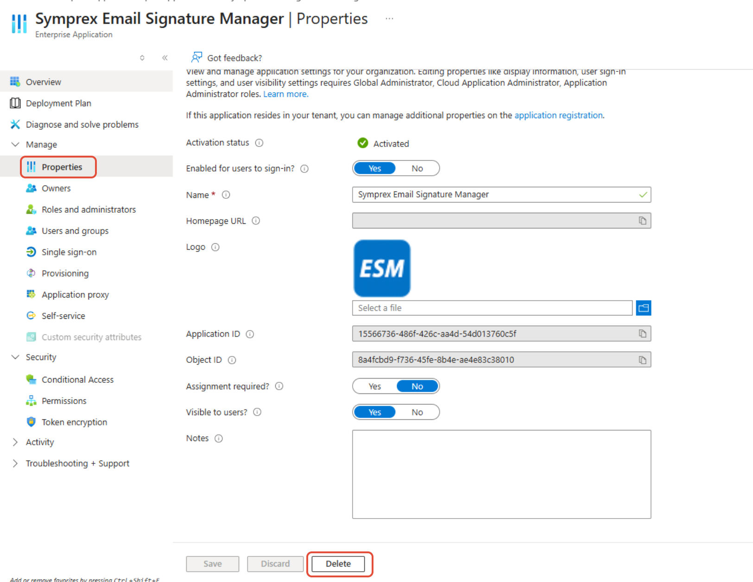Copy the Object ID to clipboard

(x=643, y=360)
